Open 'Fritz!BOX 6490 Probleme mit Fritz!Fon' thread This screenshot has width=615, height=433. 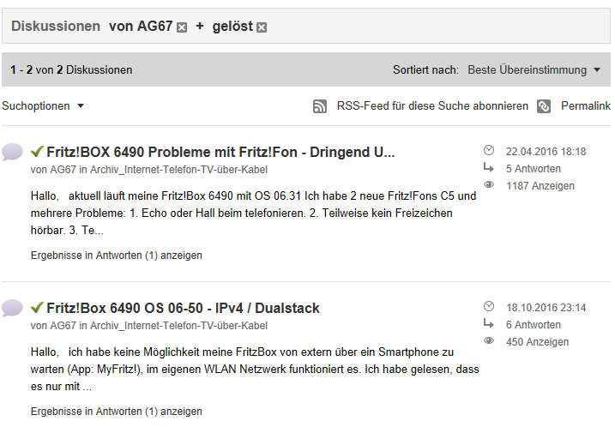220,152
